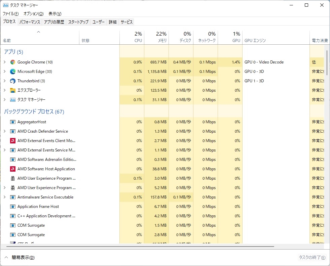Screen dimensions: 330x266
Task: Expand the Google Chrome (10) process group
Action: [5, 62]
